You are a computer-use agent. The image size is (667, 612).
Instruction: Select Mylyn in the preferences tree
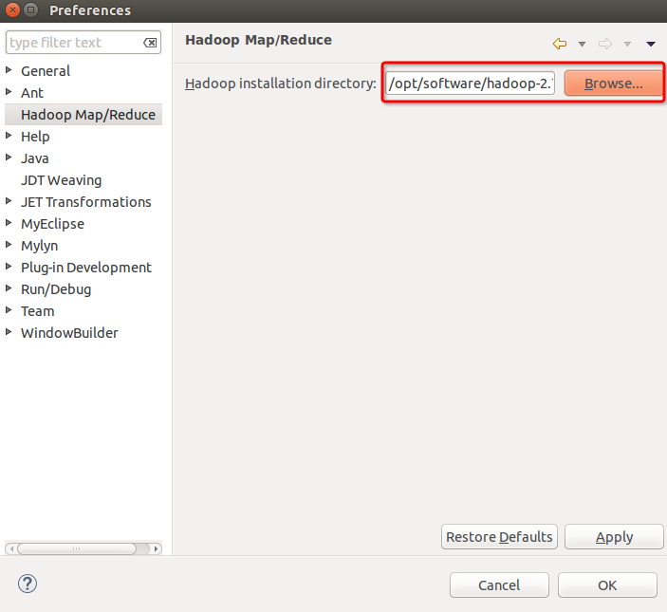[40, 246]
